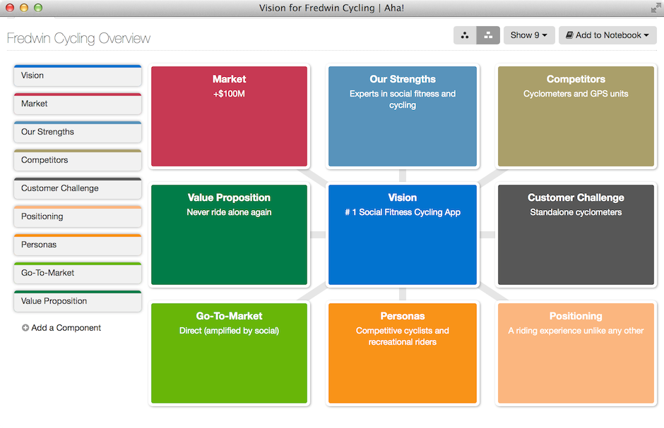The height and width of the screenshot is (428, 664).
Task: Click the blue Vision card
Action: click(402, 235)
